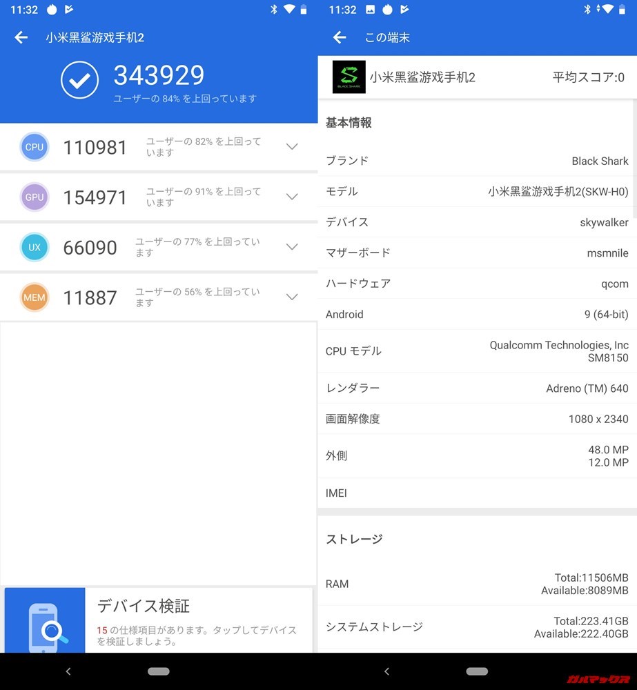Expand the CPU score details
This screenshot has width=637, height=690.
click(292, 146)
